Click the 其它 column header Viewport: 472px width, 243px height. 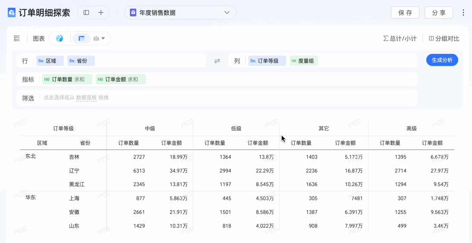point(324,129)
